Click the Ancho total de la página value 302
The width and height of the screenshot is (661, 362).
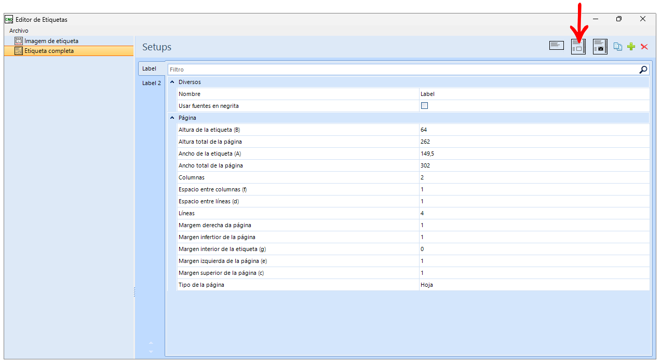click(534, 165)
